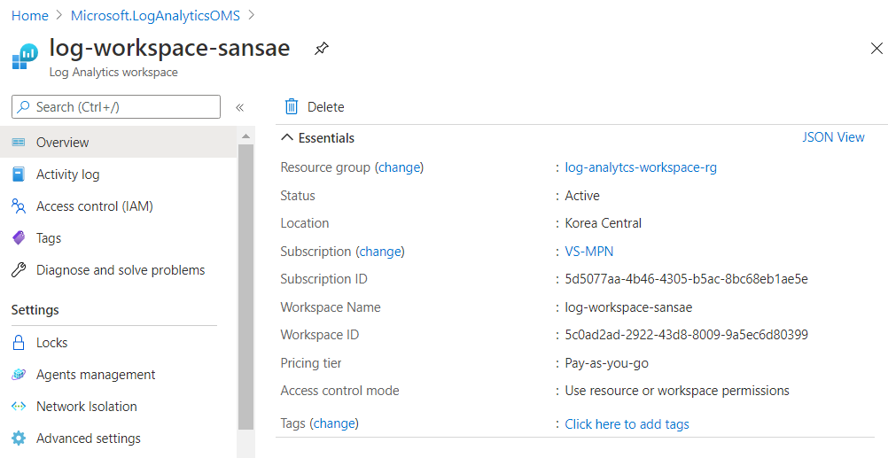Click the pin to dashboard icon
Screen dimensions: 888x458
tap(322, 50)
